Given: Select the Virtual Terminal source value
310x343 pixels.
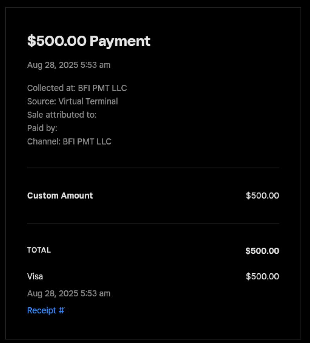Looking at the screenshot, I should (88, 101).
